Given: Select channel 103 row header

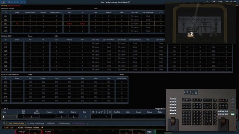Looking at the screenshot, I should [x=6, y=23].
